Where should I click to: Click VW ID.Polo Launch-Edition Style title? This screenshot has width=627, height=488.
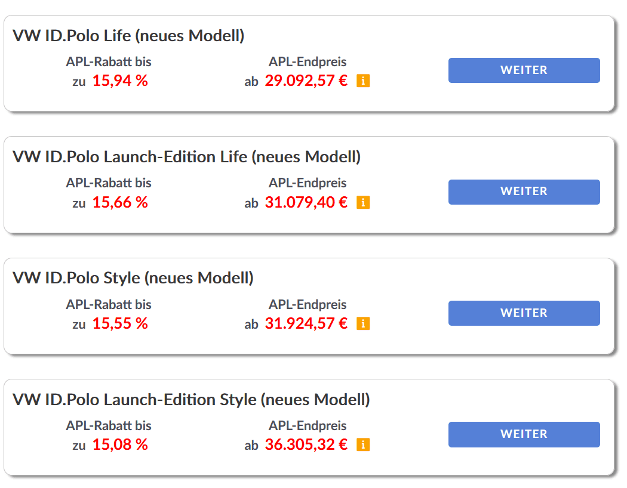[191, 399]
